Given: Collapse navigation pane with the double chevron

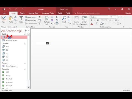Looking at the screenshot, I should point(28,31).
